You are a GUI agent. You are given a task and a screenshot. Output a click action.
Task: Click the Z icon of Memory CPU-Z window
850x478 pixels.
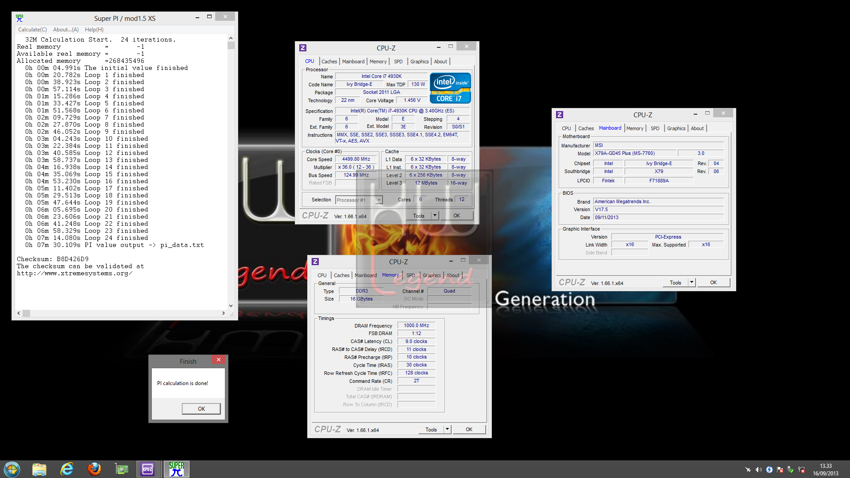coord(315,262)
